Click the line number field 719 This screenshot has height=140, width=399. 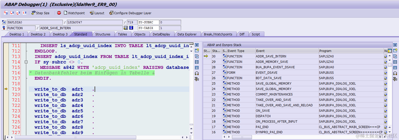click(x=132, y=22)
